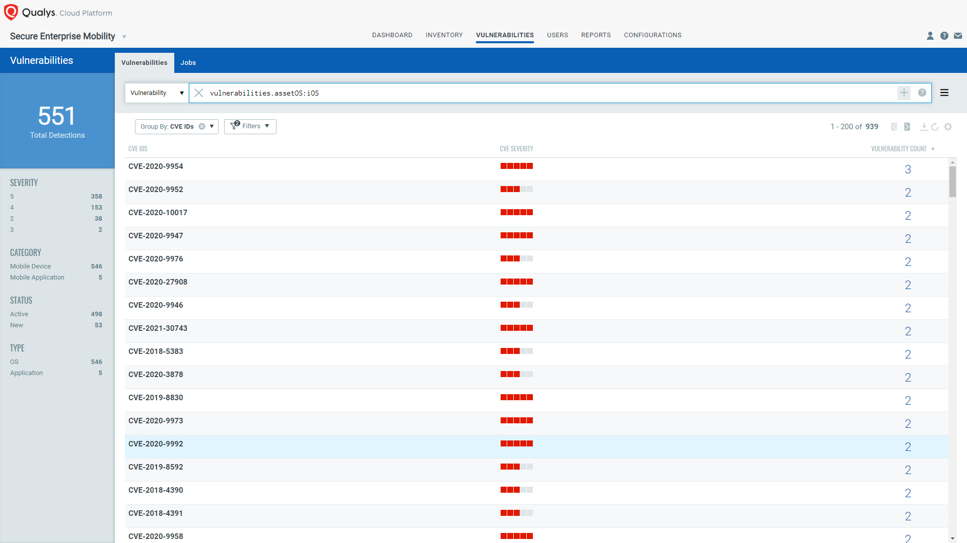Select highlighted row CVE-2020-9992

536,447
